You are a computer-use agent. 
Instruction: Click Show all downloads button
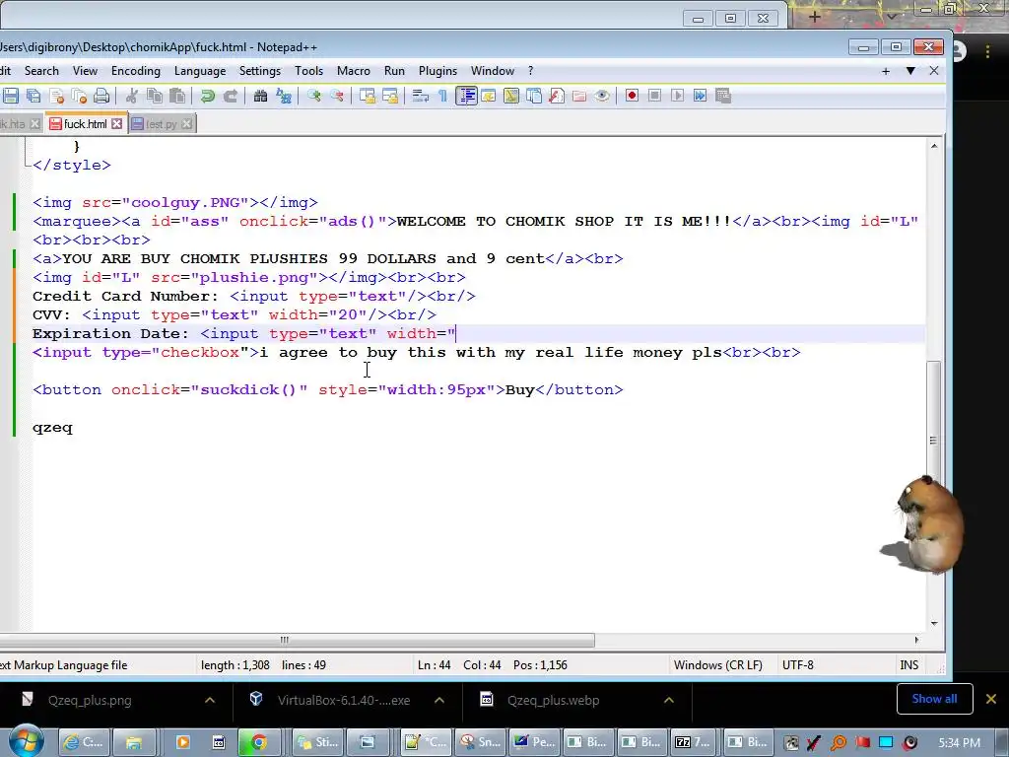pyautogui.click(x=934, y=699)
